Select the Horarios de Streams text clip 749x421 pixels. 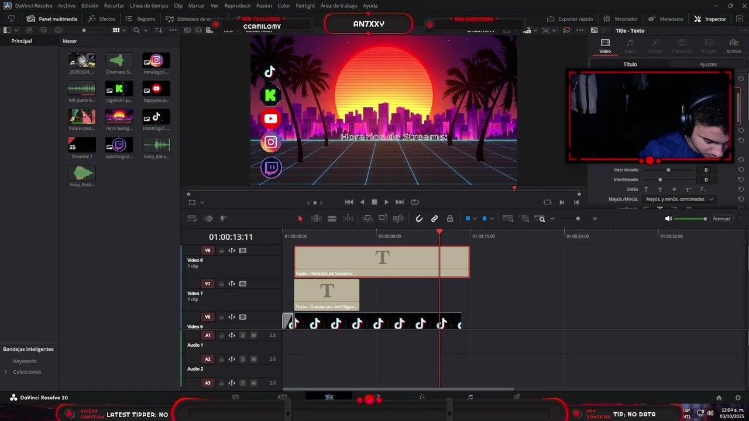tap(382, 261)
